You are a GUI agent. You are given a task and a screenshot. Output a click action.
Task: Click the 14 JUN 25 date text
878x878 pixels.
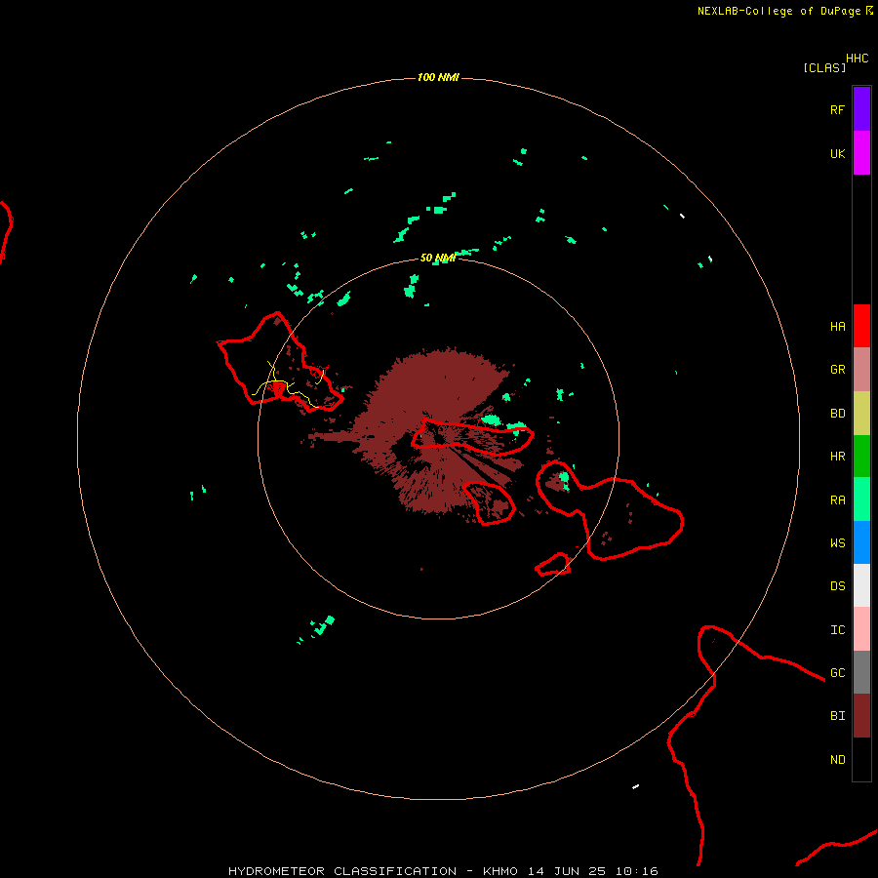pos(566,871)
